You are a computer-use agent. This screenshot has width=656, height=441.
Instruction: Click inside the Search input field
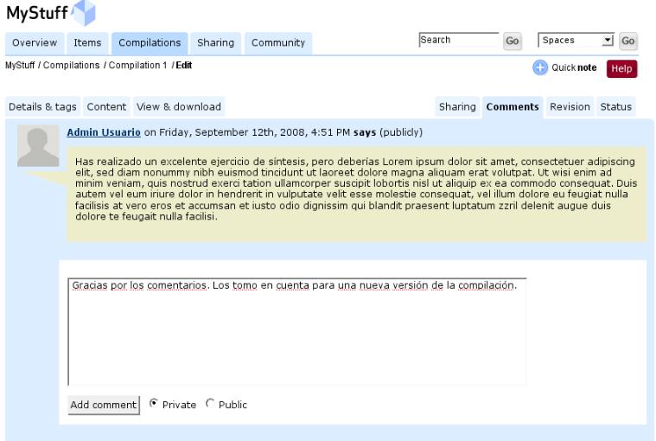pyautogui.click(x=457, y=41)
